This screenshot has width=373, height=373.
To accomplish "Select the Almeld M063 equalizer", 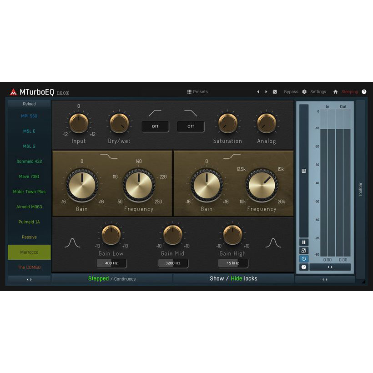I will point(29,207).
